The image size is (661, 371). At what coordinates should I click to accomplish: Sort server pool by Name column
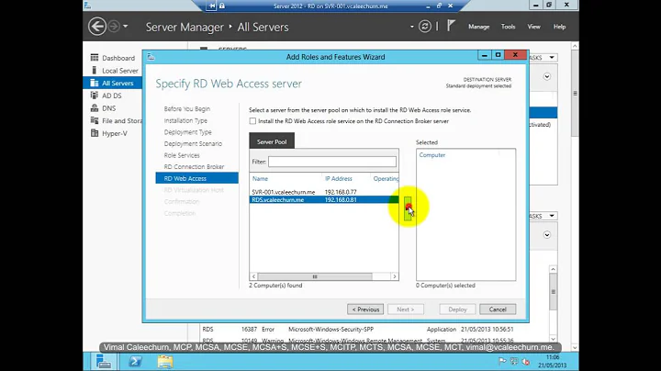[x=260, y=179]
